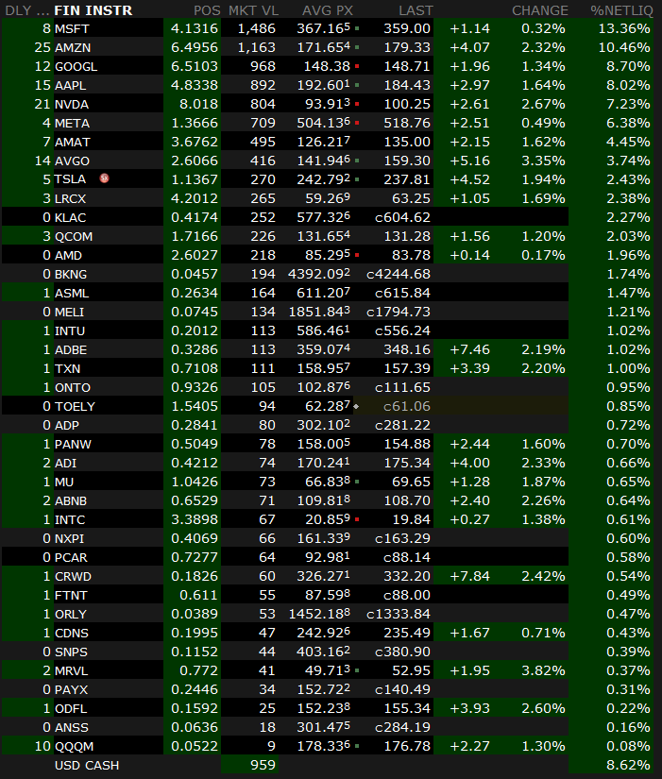Image resolution: width=662 pixels, height=779 pixels.
Task: Select the ADI ticker
Action: tap(65, 463)
